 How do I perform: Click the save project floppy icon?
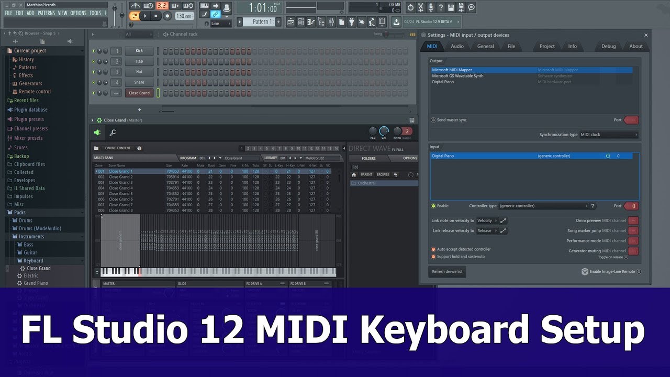451,7
